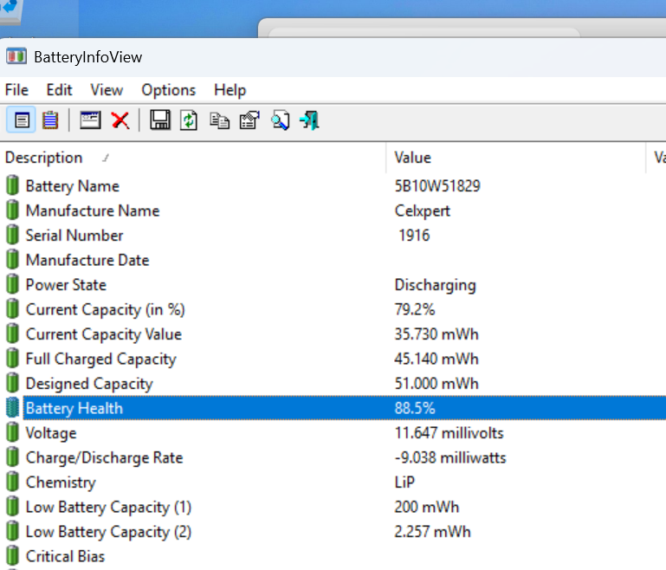
Task: Copy selected items toolbar icon
Action: pyautogui.click(x=219, y=120)
